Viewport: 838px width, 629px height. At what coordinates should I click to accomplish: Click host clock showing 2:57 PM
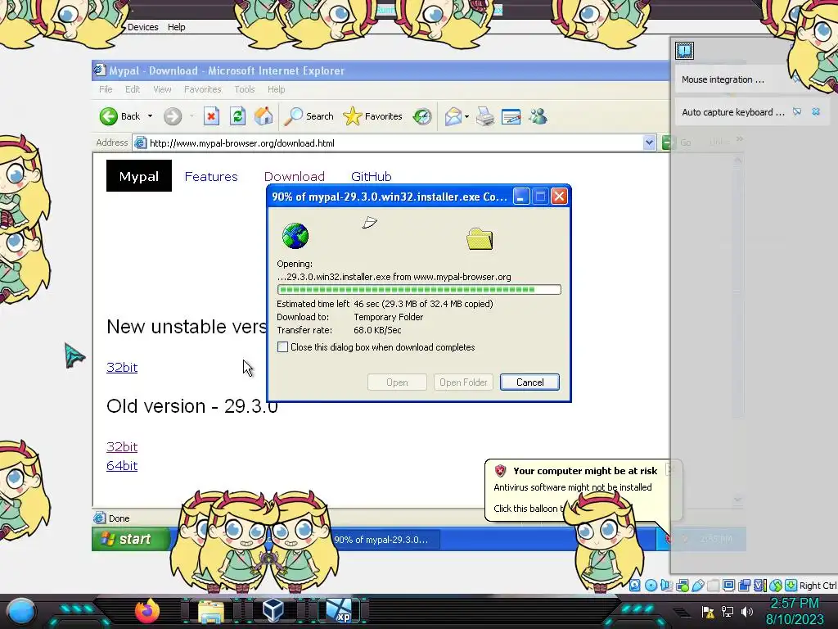pos(795,603)
